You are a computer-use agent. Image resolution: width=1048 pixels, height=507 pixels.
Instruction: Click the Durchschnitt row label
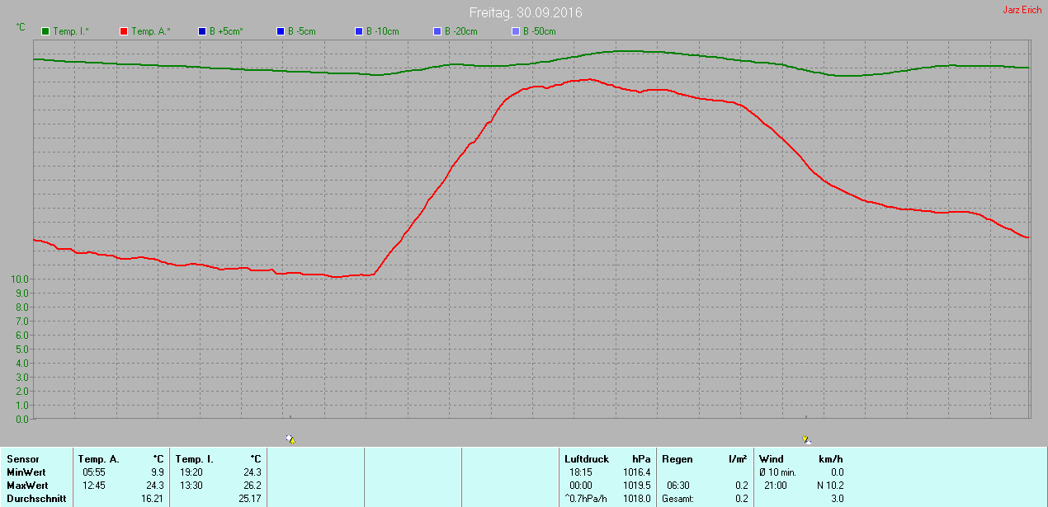click(x=36, y=499)
